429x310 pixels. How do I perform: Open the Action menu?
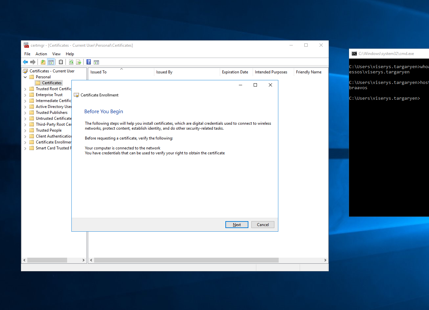pyautogui.click(x=41, y=54)
